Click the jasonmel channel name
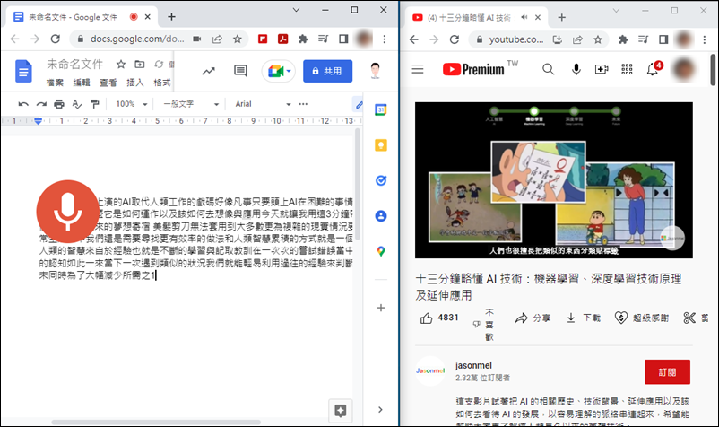The image size is (719, 427). click(x=473, y=365)
